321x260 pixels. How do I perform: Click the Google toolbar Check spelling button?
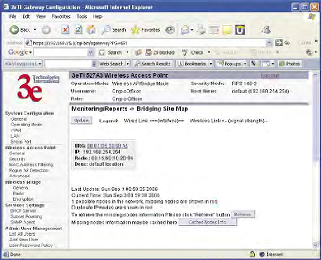pyautogui.click(x=193, y=52)
